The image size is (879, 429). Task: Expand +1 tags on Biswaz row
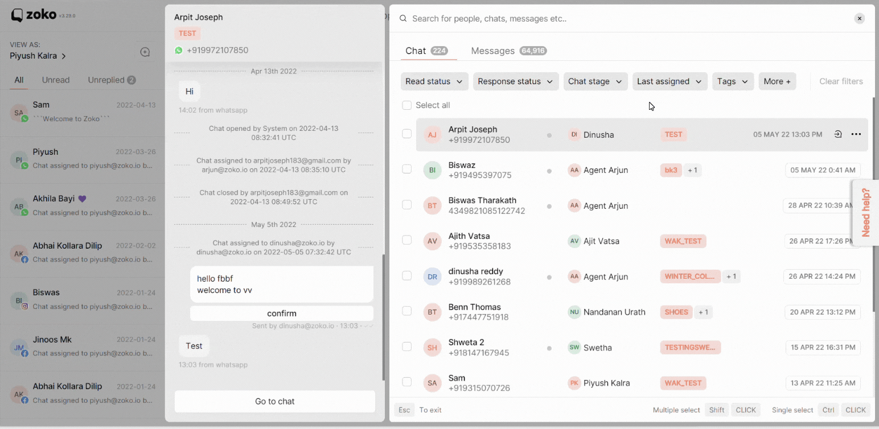click(692, 170)
